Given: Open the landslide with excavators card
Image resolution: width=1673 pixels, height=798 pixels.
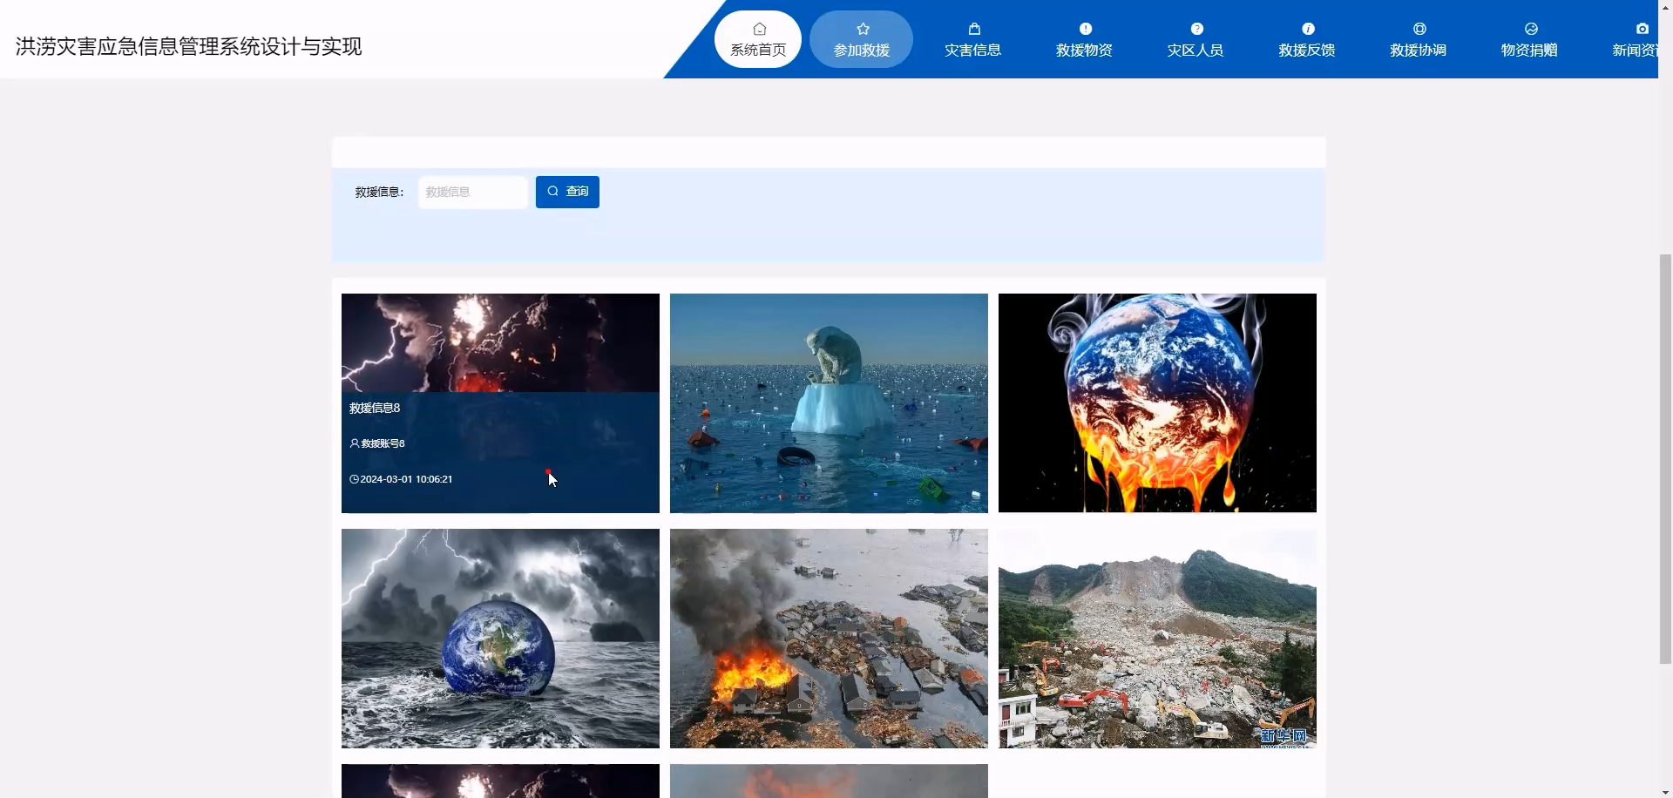Looking at the screenshot, I should pos(1157,639).
